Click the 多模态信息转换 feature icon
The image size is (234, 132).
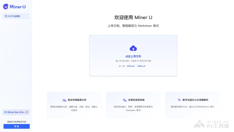(x=124, y=100)
